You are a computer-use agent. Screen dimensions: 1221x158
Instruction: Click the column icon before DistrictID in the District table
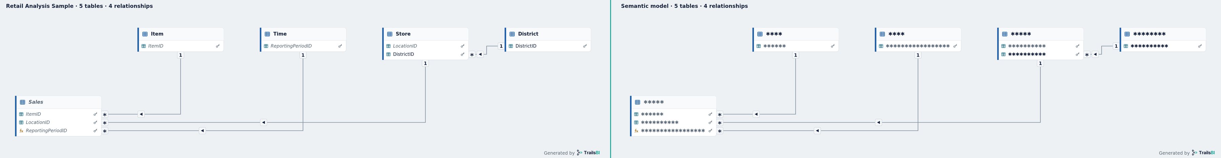tap(510, 46)
